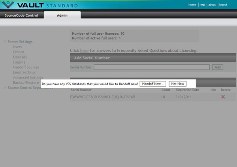This screenshot has width=237, height=167.
Task: Click the Vault Standard logo icon
Action: point(8,5)
